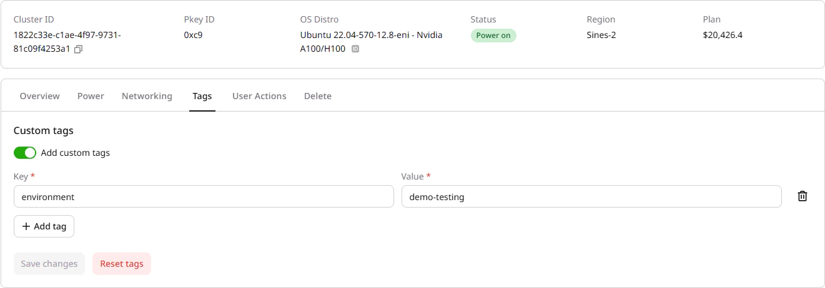Viewport: 825px width, 288px height.
Task: Click the Value field containing demo-testing
Action: tap(591, 196)
